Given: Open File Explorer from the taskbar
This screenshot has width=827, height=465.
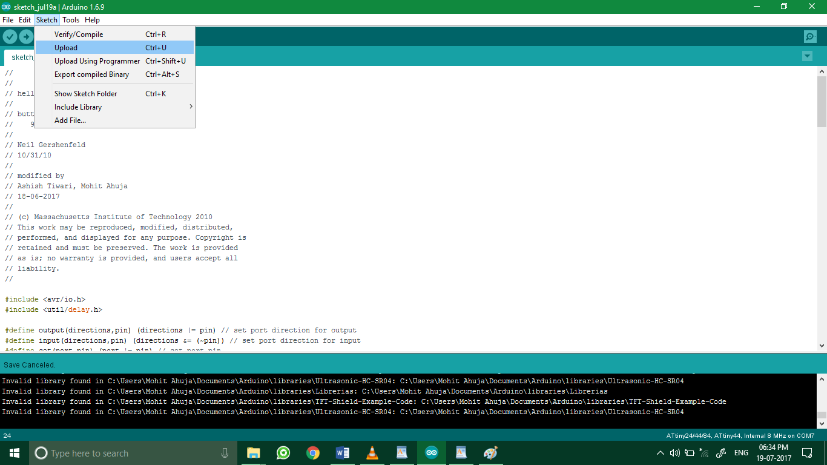Looking at the screenshot, I should (254, 453).
